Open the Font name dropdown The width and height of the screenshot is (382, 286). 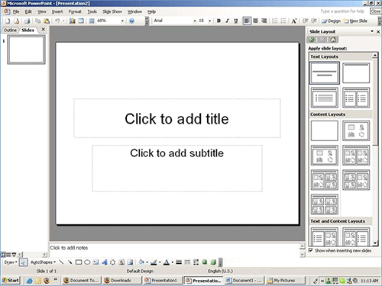pyautogui.click(x=195, y=21)
